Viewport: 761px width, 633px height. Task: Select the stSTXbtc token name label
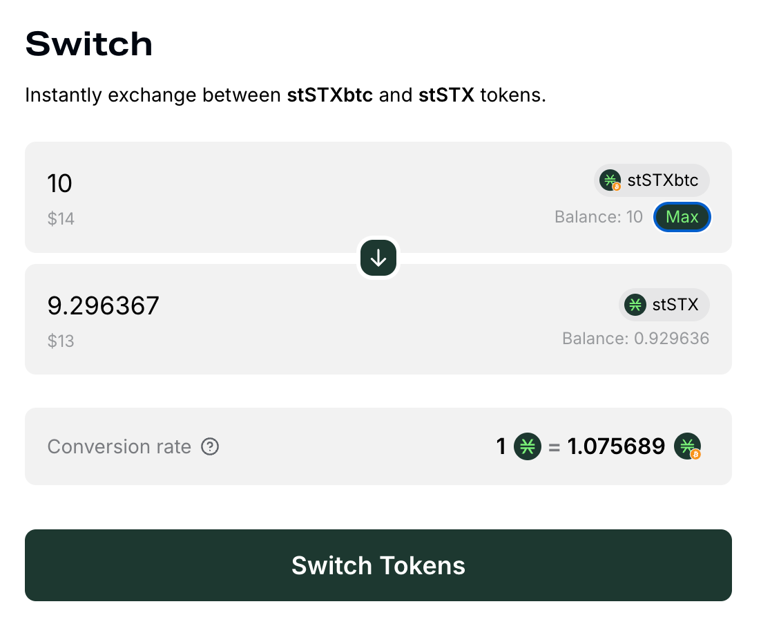[x=663, y=181]
